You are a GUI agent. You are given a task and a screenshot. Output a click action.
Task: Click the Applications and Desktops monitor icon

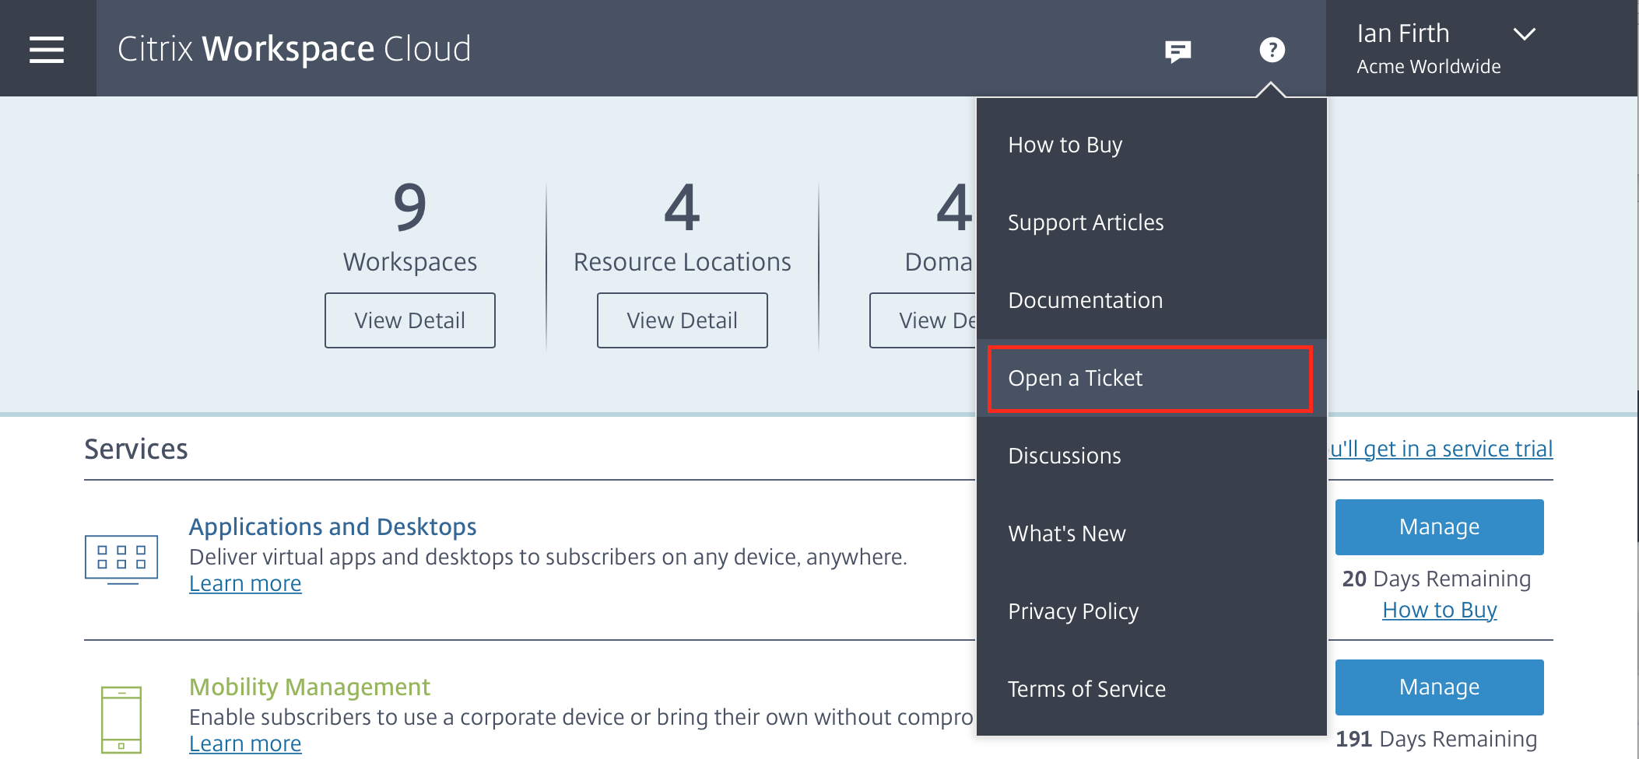[121, 558]
